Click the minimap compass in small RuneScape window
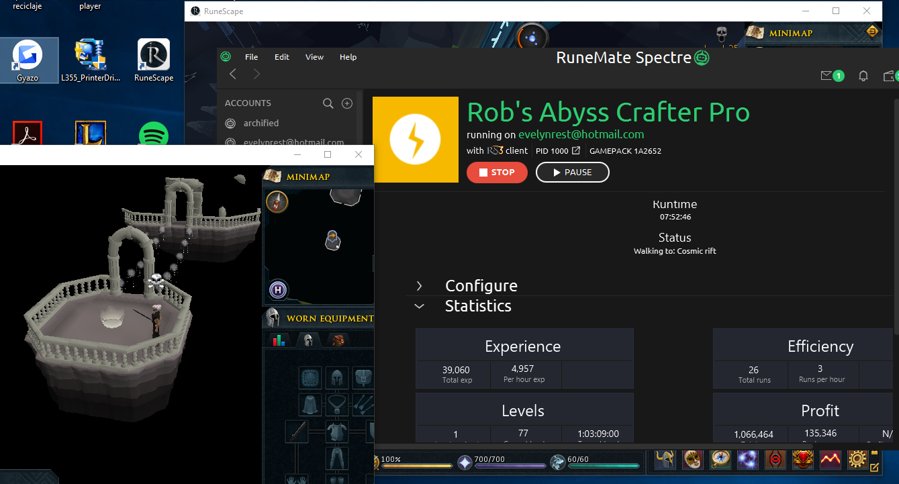Image resolution: width=899 pixels, height=484 pixels. pyautogui.click(x=277, y=201)
